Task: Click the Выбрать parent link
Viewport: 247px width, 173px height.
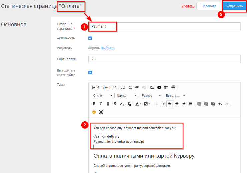Action: point(108,48)
